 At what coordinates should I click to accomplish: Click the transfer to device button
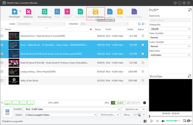coord(137,115)
